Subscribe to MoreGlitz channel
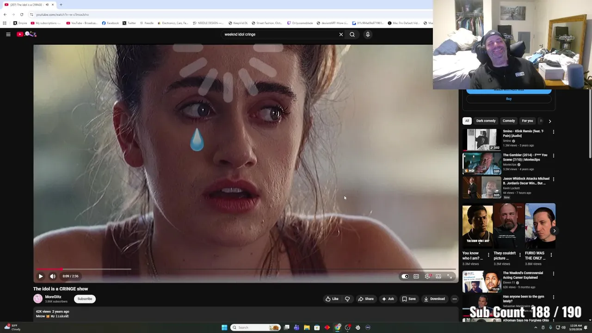The width and height of the screenshot is (592, 333). tap(85, 299)
